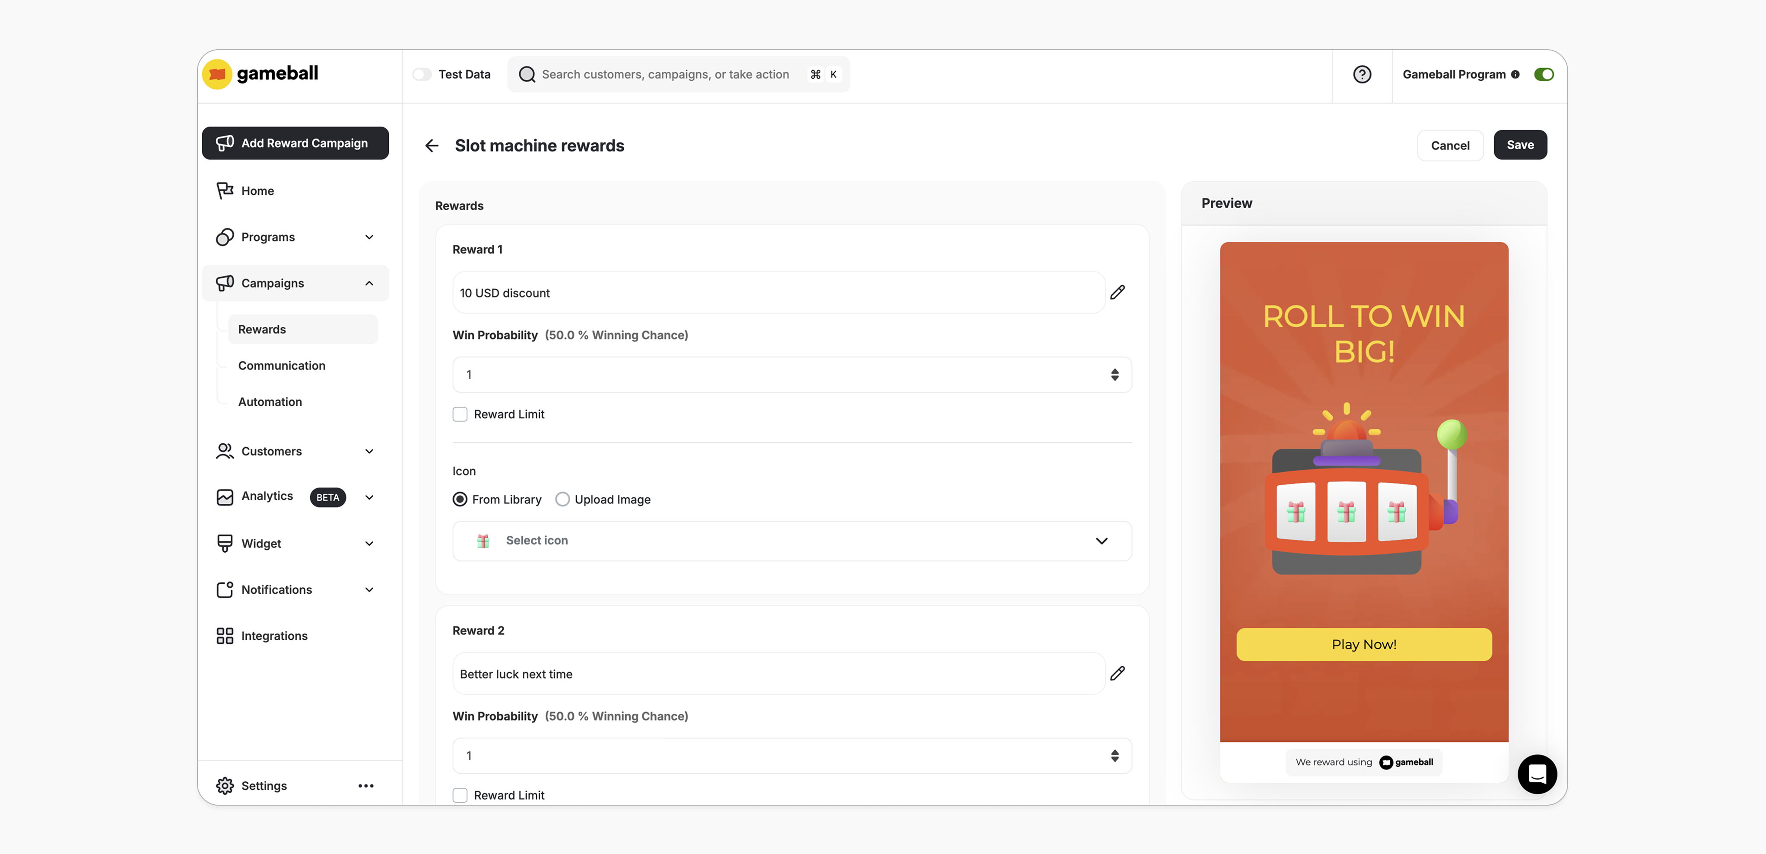Open the Communication submenu item
This screenshot has width=1766, height=854.
pyautogui.click(x=282, y=365)
